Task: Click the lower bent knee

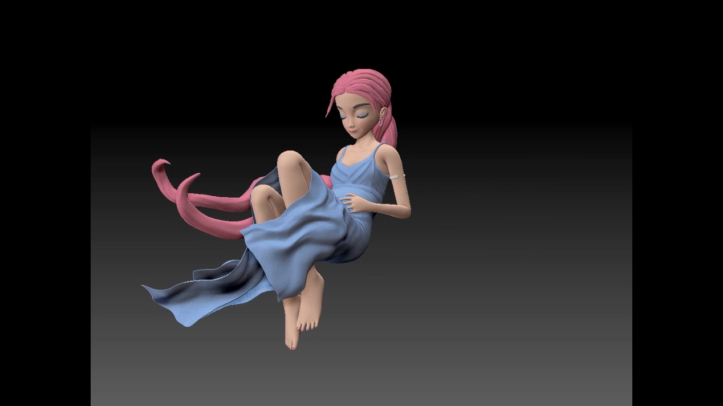Action: point(260,194)
